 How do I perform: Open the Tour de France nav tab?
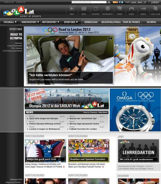coord(131,22)
